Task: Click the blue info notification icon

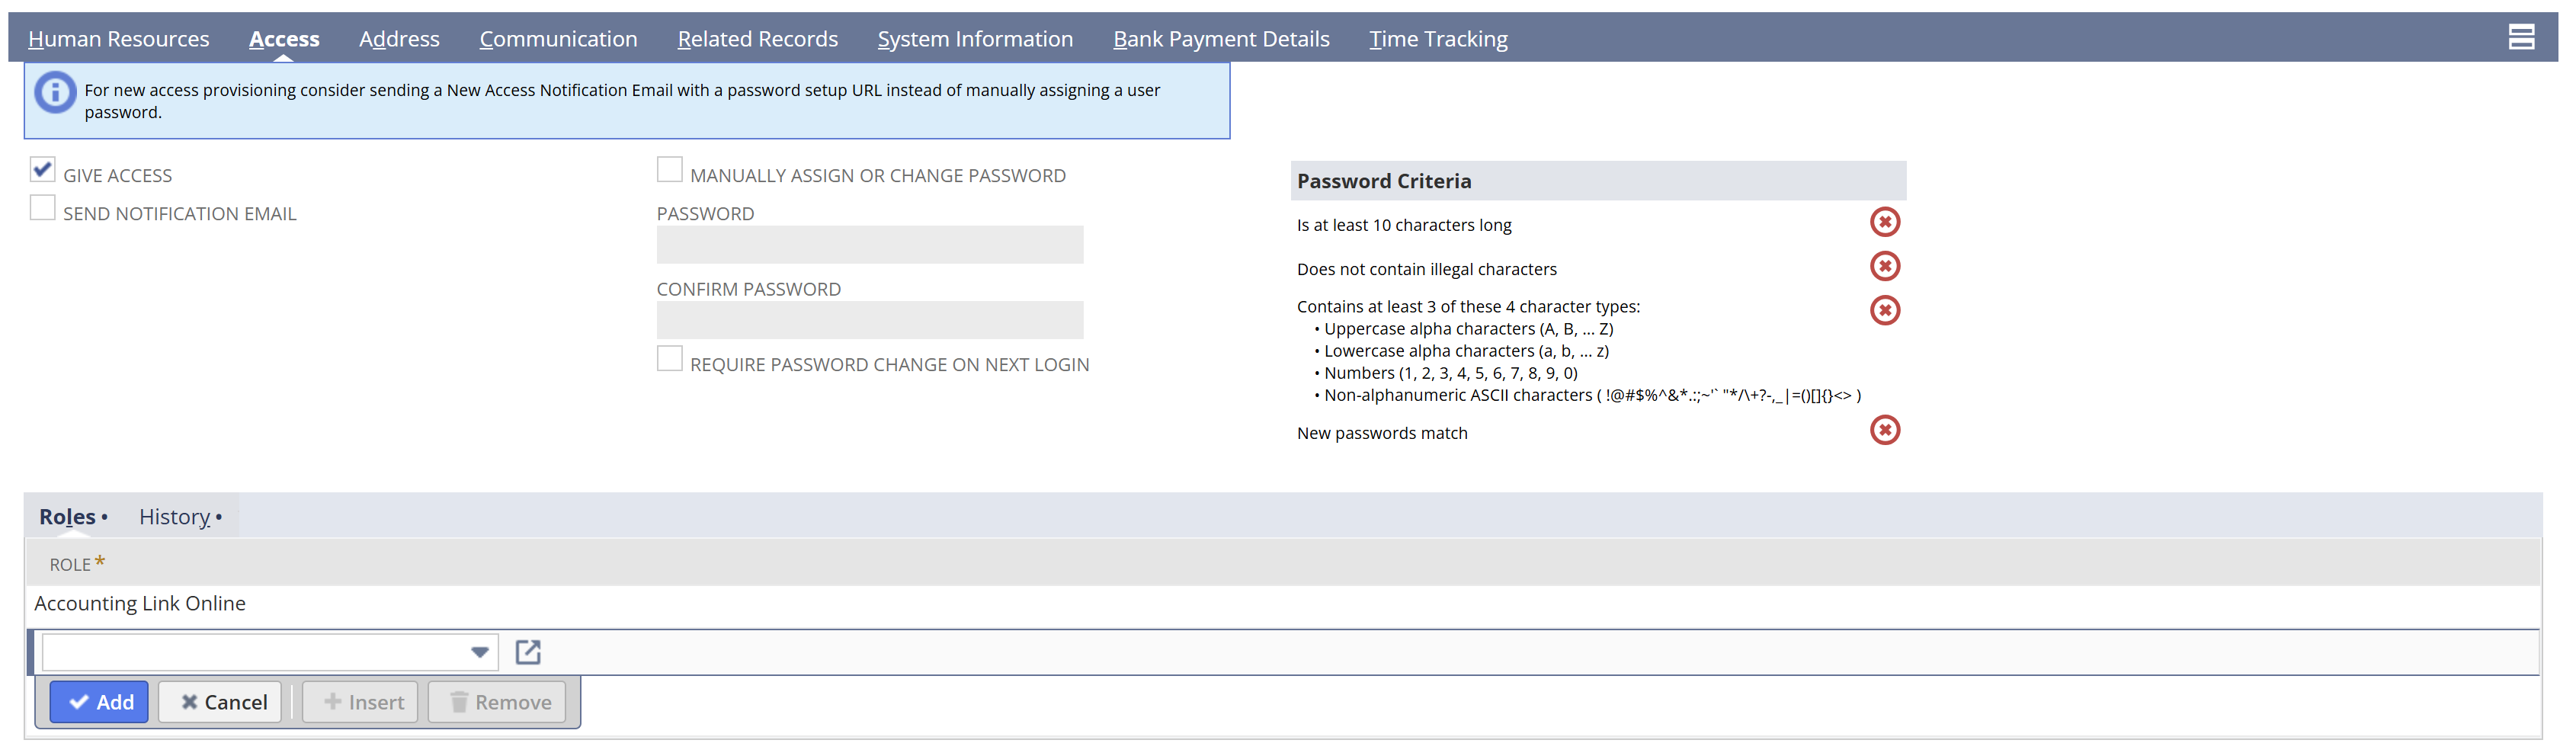Action: (x=55, y=92)
